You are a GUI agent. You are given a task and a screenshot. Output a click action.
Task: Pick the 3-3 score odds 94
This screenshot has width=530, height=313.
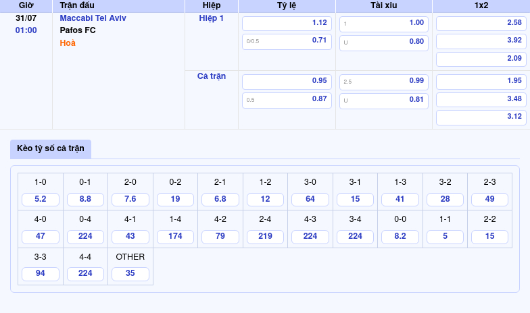point(41,274)
